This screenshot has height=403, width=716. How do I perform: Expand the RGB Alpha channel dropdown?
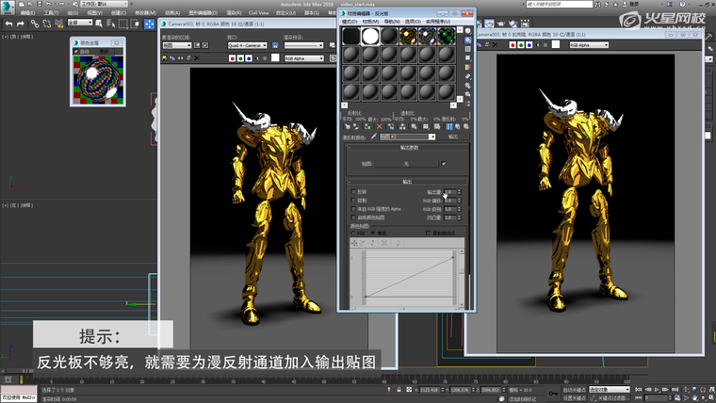pos(303,57)
